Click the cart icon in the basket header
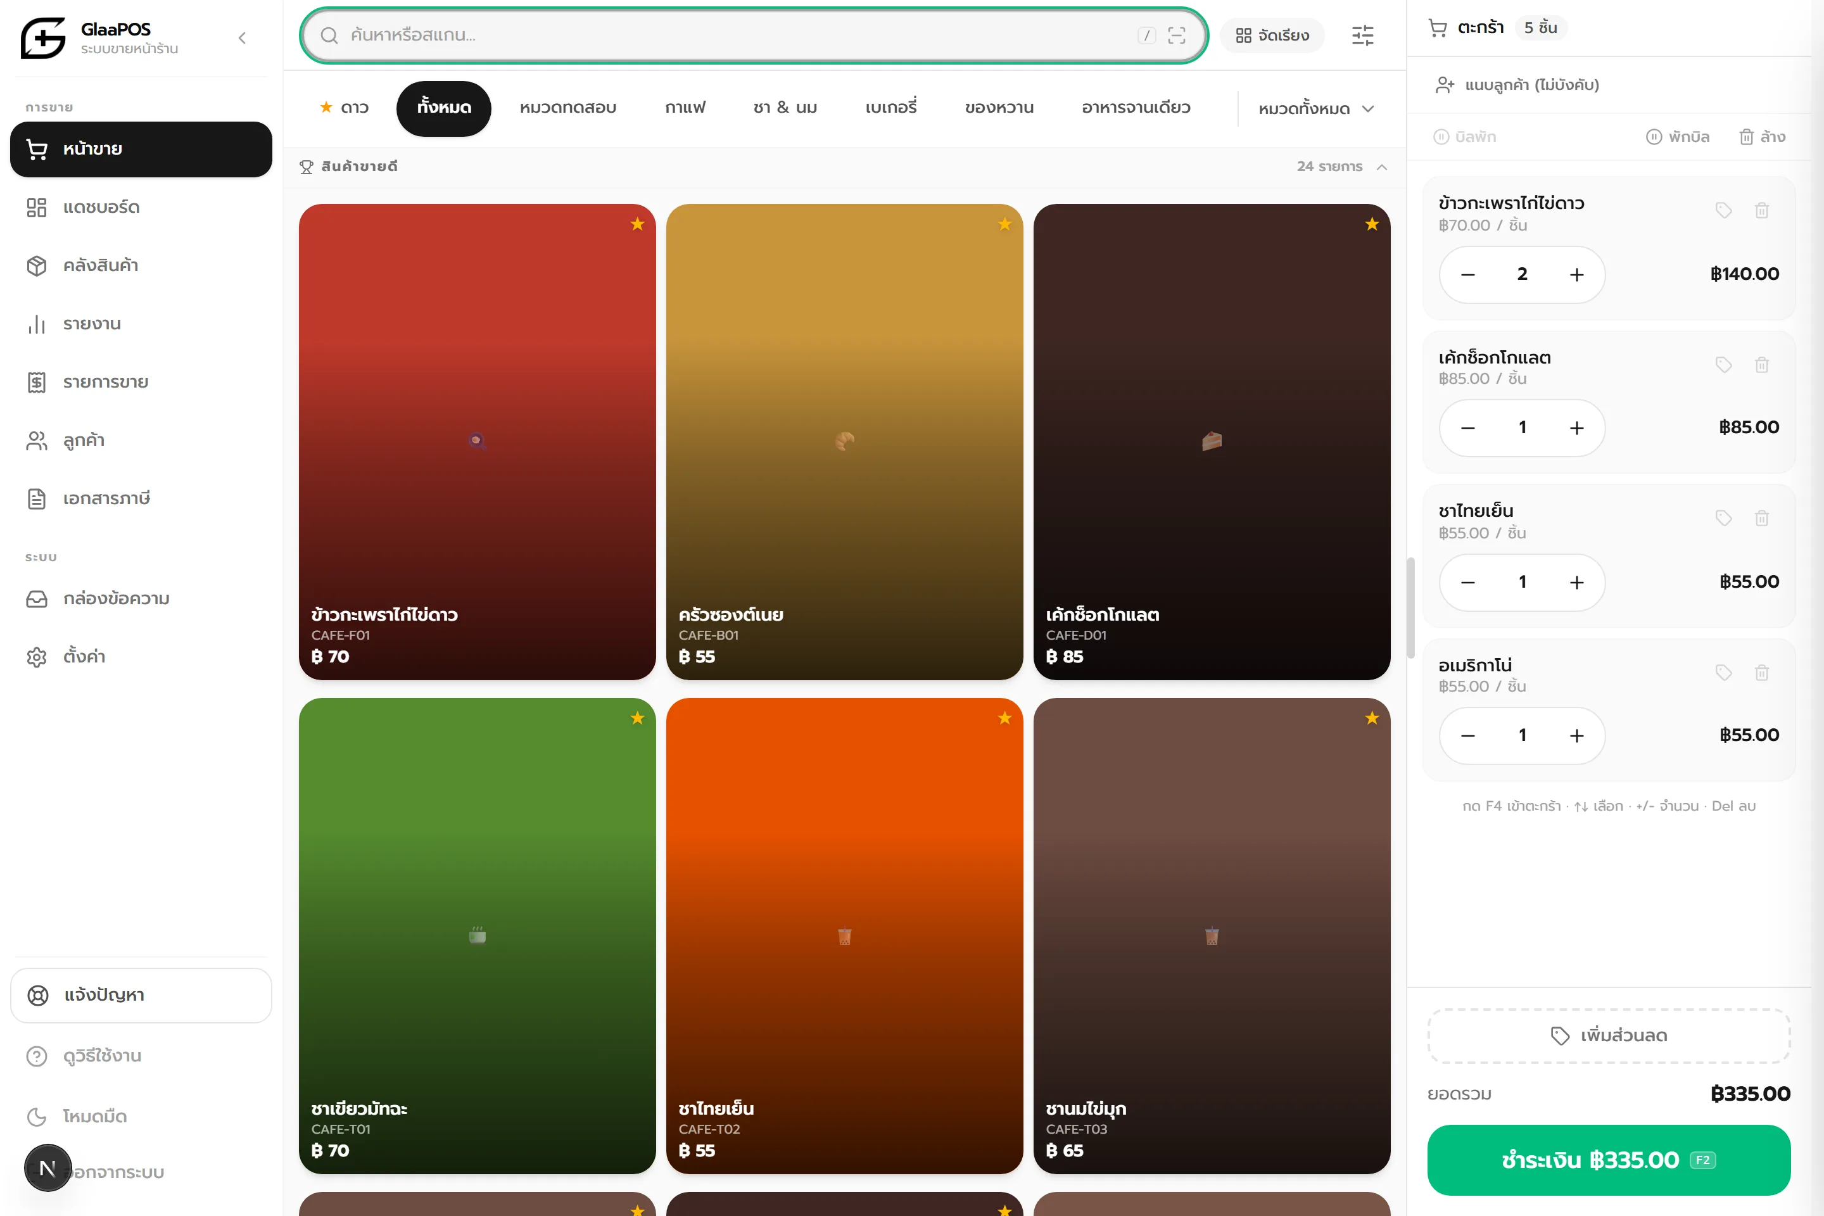The height and width of the screenshot is (1216, 1824). (1438, 28)
